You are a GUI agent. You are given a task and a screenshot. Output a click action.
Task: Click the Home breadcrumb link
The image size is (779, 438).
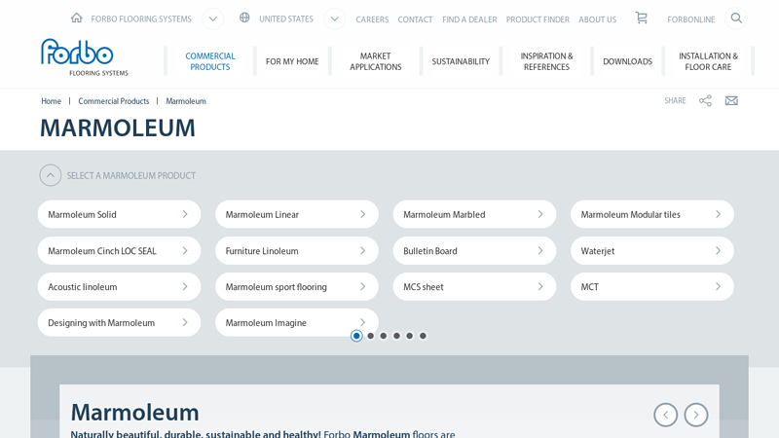(x=52, y=101)
